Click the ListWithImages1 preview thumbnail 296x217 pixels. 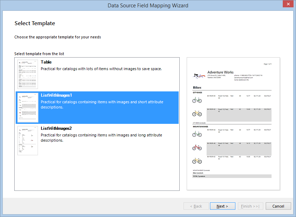pos(27,107)
